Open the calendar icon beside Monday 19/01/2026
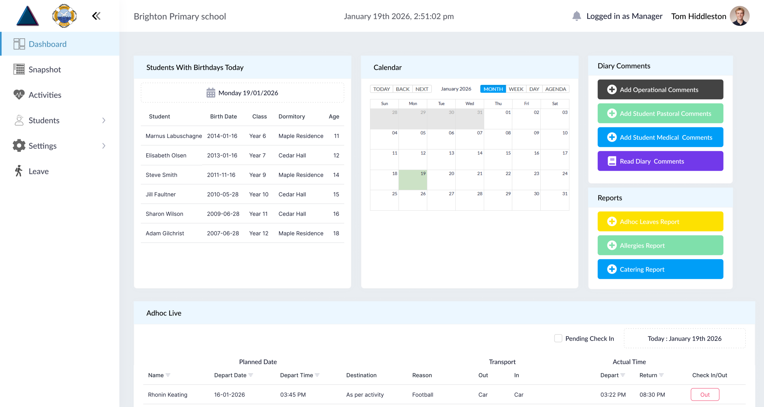 [x=211, y=92]
